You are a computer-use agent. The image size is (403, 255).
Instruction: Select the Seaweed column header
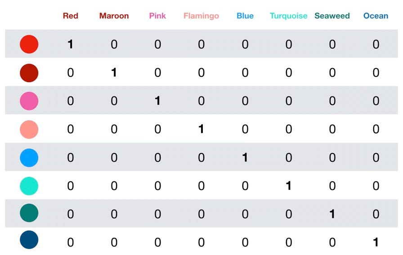pyautogui.click(x=332, y=16)
